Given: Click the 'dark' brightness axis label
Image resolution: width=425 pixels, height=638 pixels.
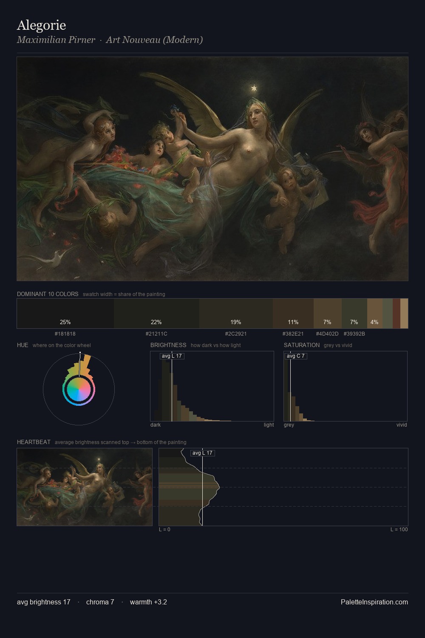Looking at the screenshot, I should (156, 425).
